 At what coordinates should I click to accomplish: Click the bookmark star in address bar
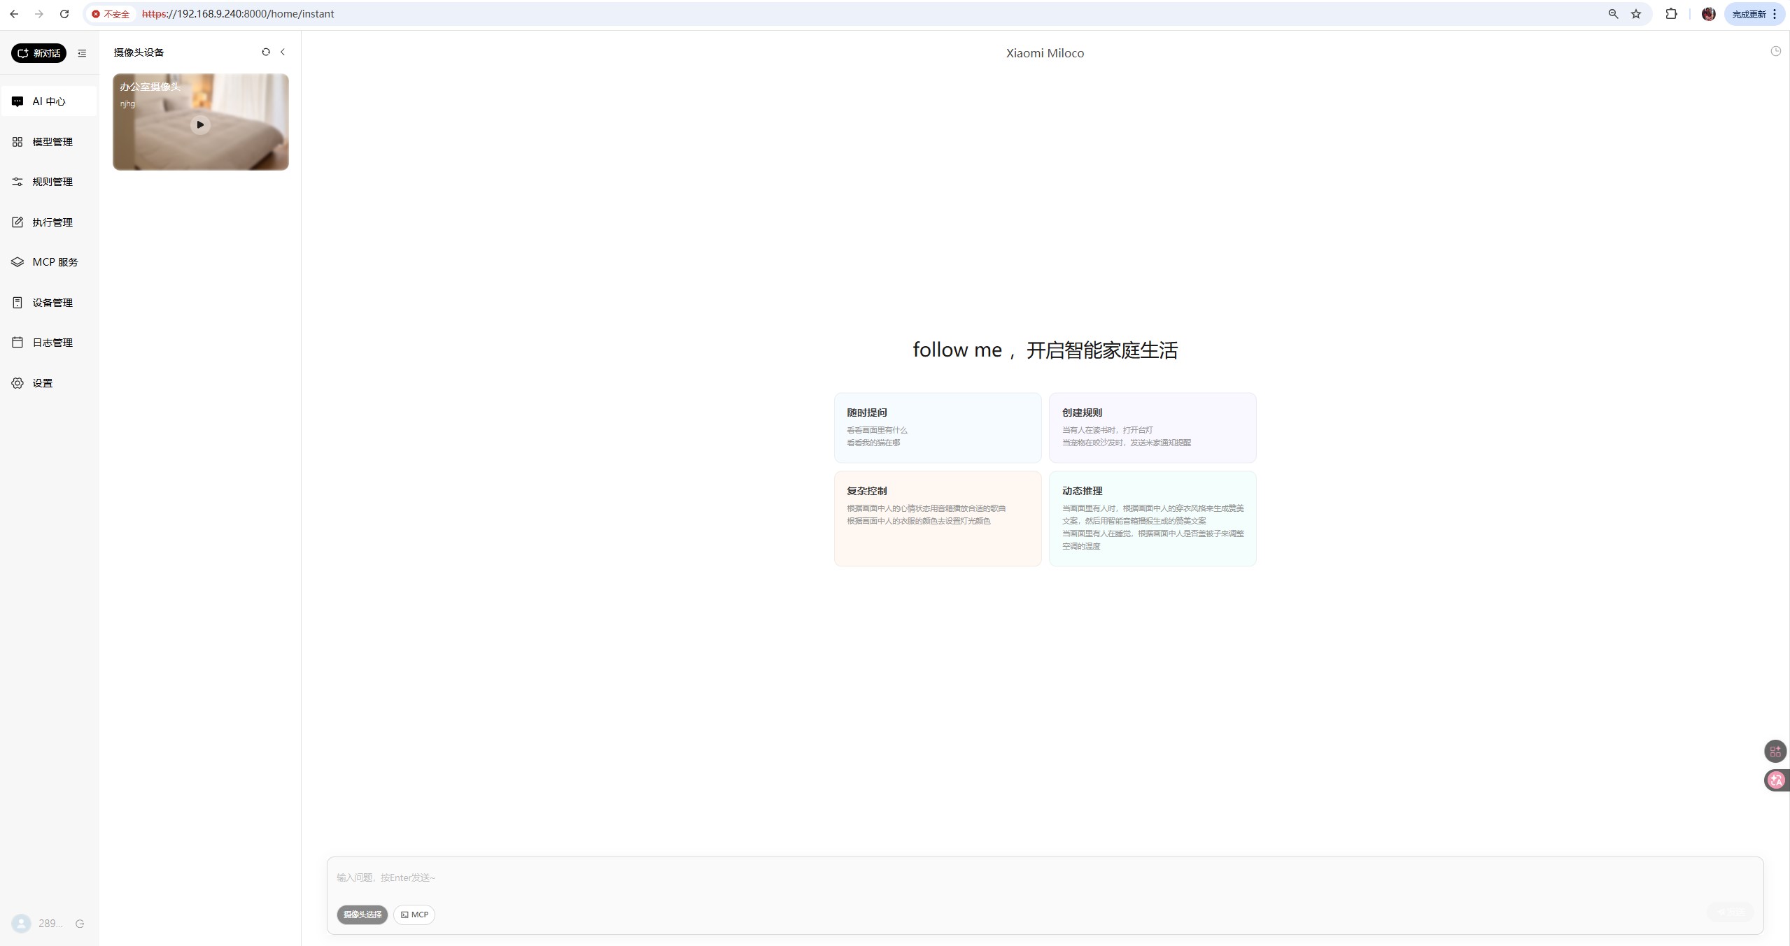click(x=1636, y=14)
